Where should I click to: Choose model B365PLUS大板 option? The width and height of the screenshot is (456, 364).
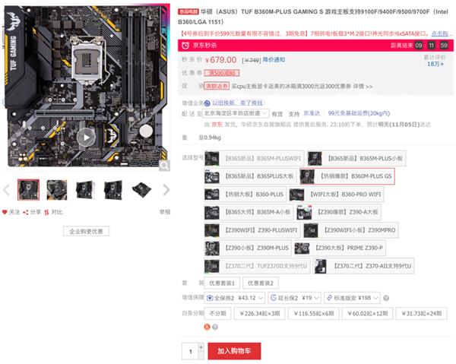click(x=250, y=176)
